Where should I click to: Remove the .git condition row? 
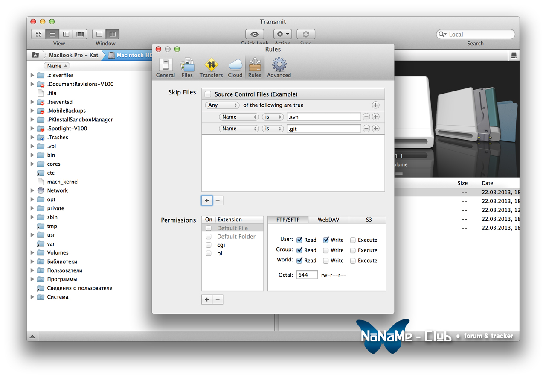click(366, 129)
